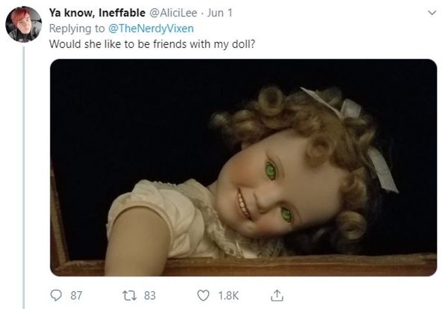
Task: Click the vertical thread line below the avatar
Action: pos(23,180)
